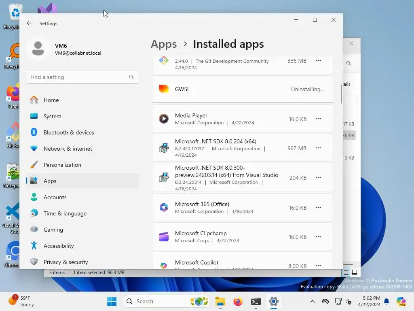Switch File Explorer to details view
The height and width of the screenshot is (311, 414).
346,272
